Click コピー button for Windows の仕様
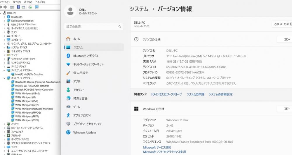Screen dimensions: 292x155 pyautogui.click(x=285, y=109)
